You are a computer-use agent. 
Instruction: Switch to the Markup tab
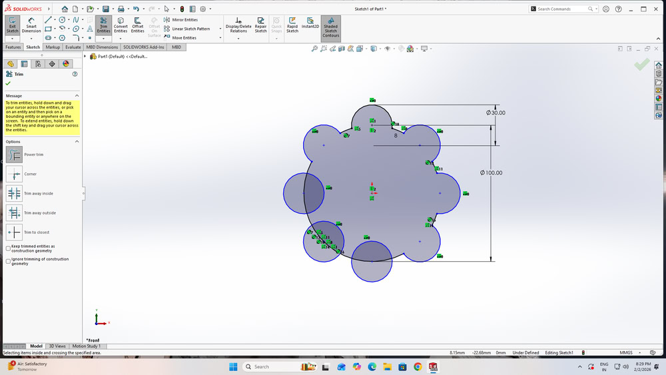coord(53,47)
